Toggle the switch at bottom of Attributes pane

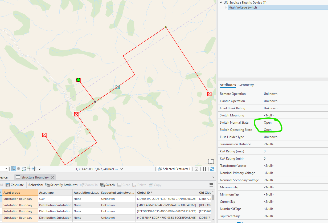pyautogui.click(x=240, y=222)
